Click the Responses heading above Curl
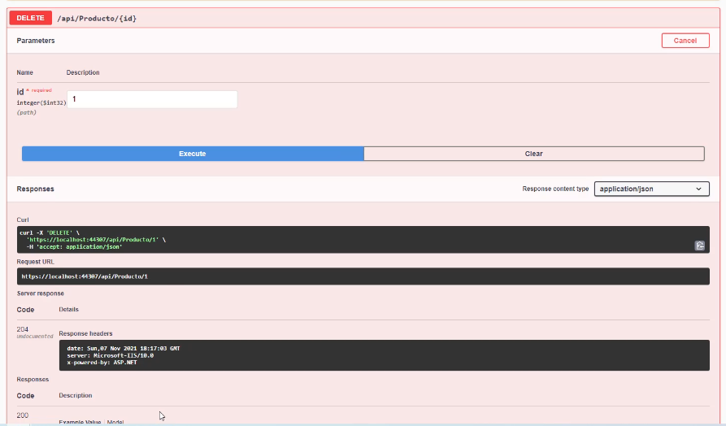The image size is (726, 426). point(35,189)
